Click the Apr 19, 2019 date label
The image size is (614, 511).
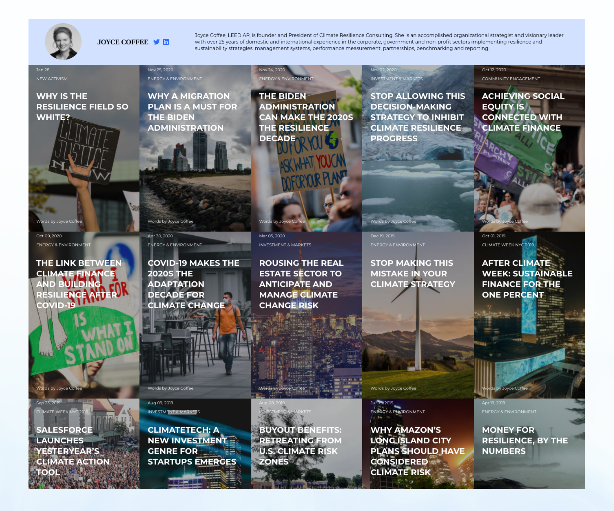click(494, 403)
